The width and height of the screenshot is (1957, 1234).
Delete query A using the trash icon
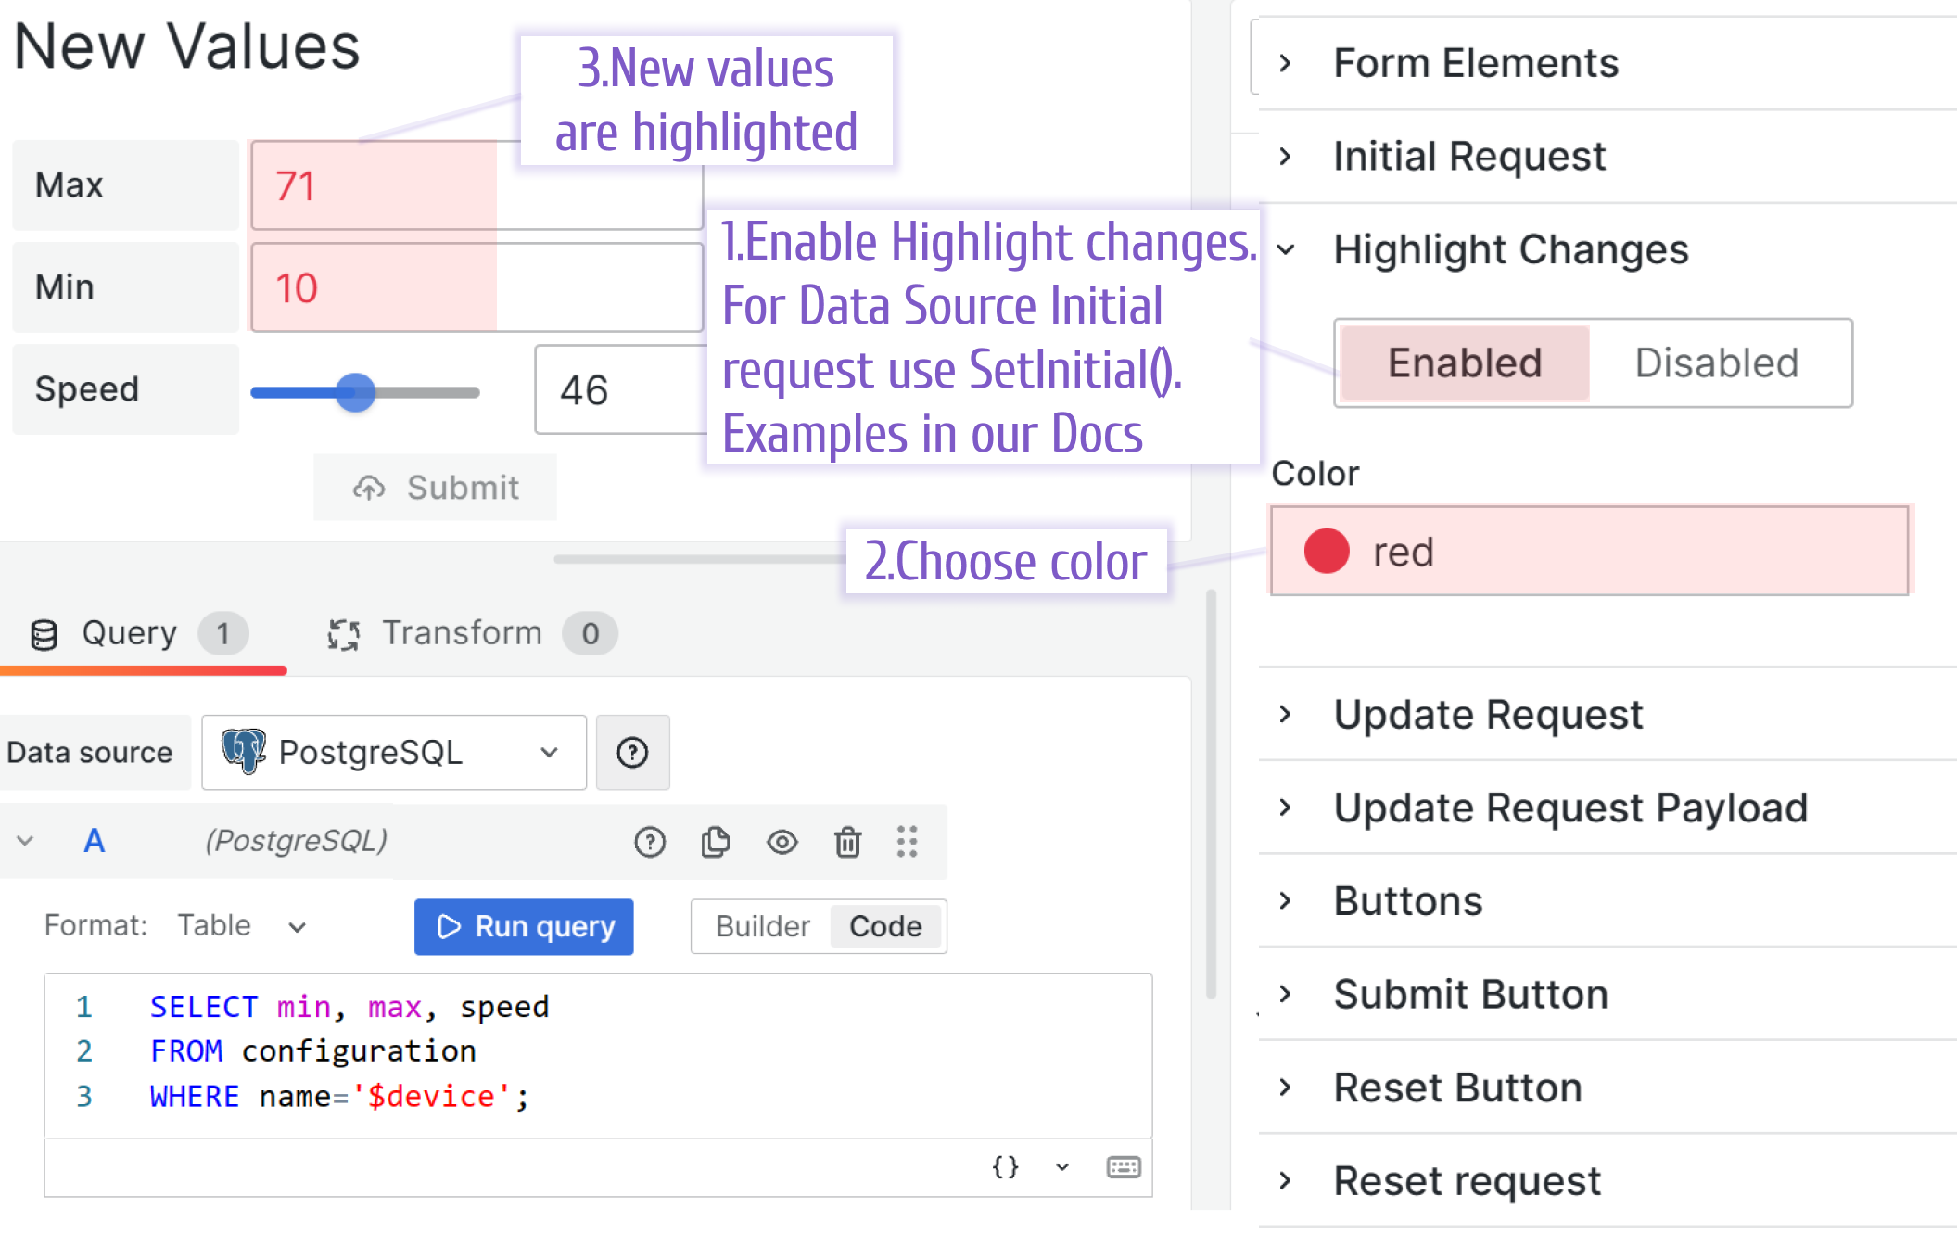click(x=846, y=842)
